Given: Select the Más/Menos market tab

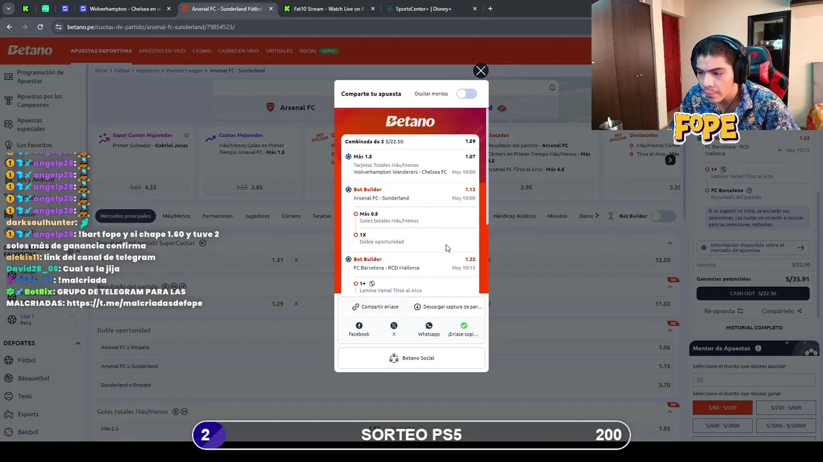Looking at the screenshot, I should coord(176,216).
